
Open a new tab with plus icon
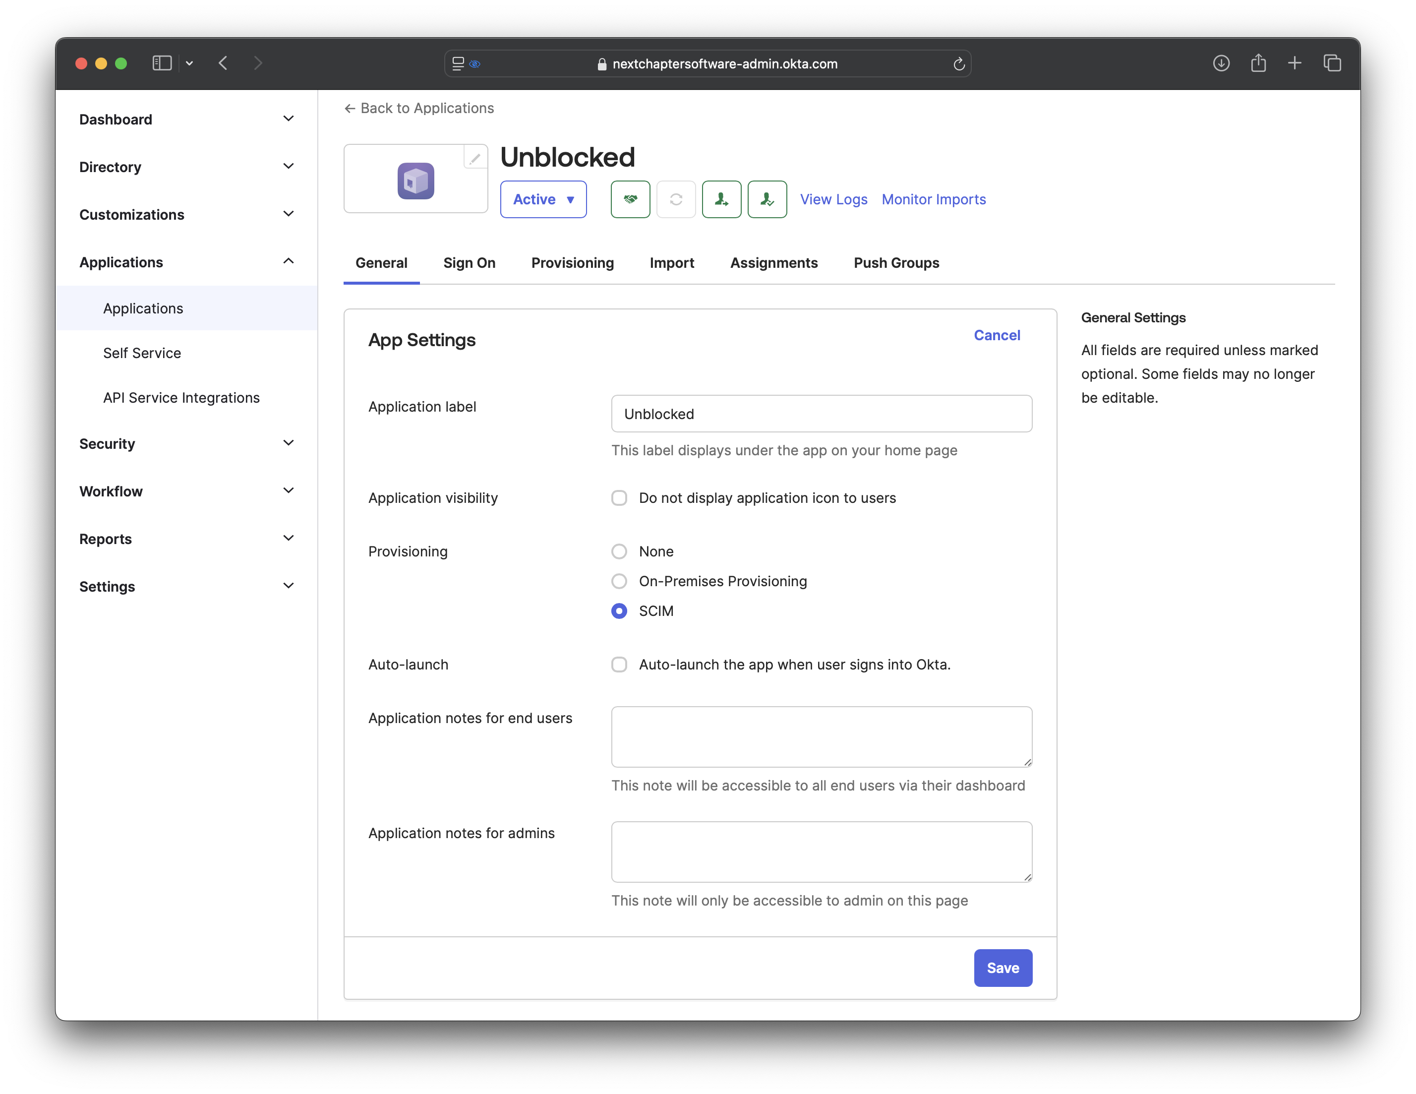point(1294,63)
